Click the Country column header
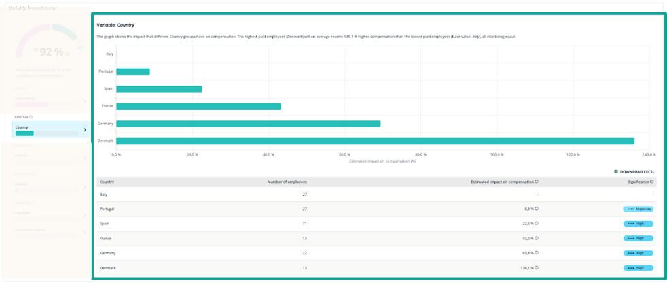Image resolution: width=667 pixels, height=285 pixels. click(107, 182)
